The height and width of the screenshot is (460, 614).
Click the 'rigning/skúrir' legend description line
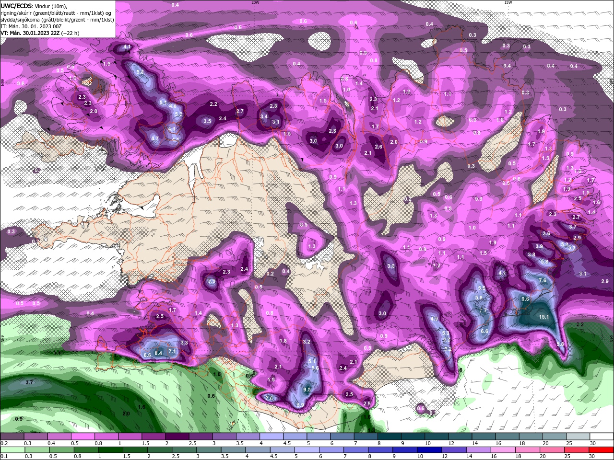(56, 13)
